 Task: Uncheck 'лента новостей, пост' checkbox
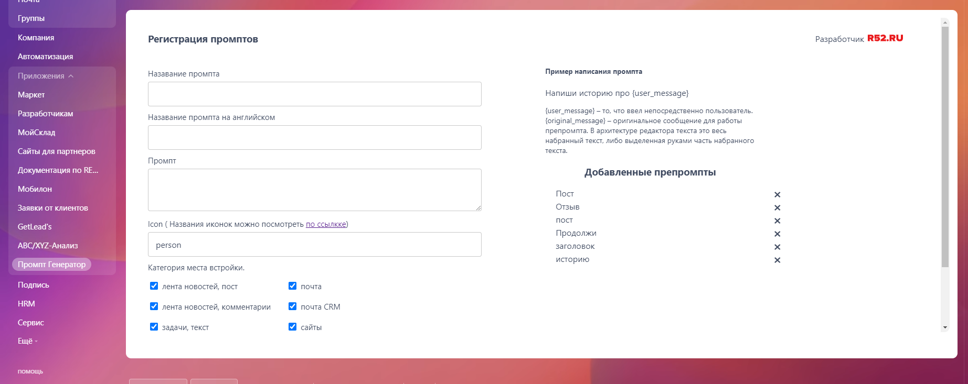[x=154, y=286]
